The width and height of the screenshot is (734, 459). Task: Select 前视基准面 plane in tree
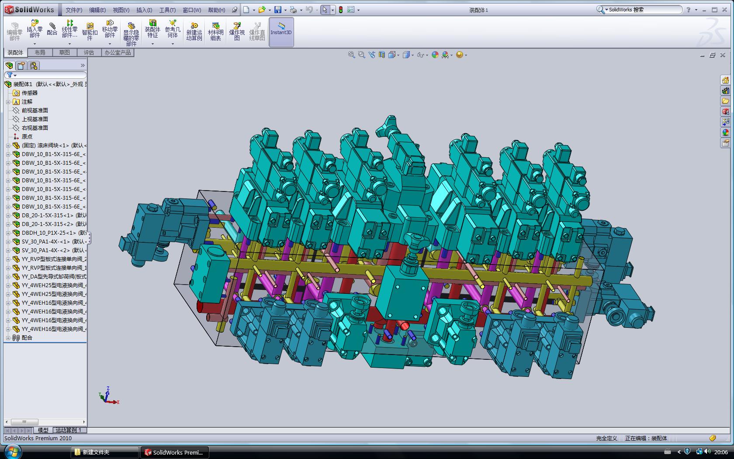point(35,110)
